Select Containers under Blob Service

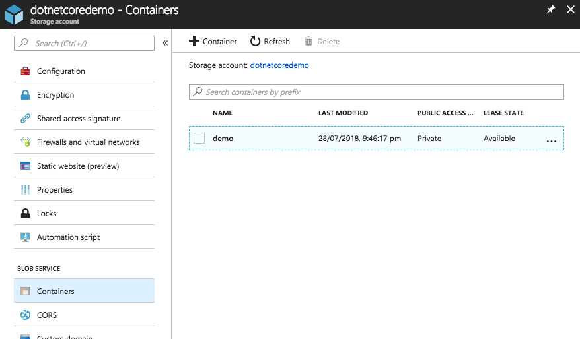click(84, 291)
